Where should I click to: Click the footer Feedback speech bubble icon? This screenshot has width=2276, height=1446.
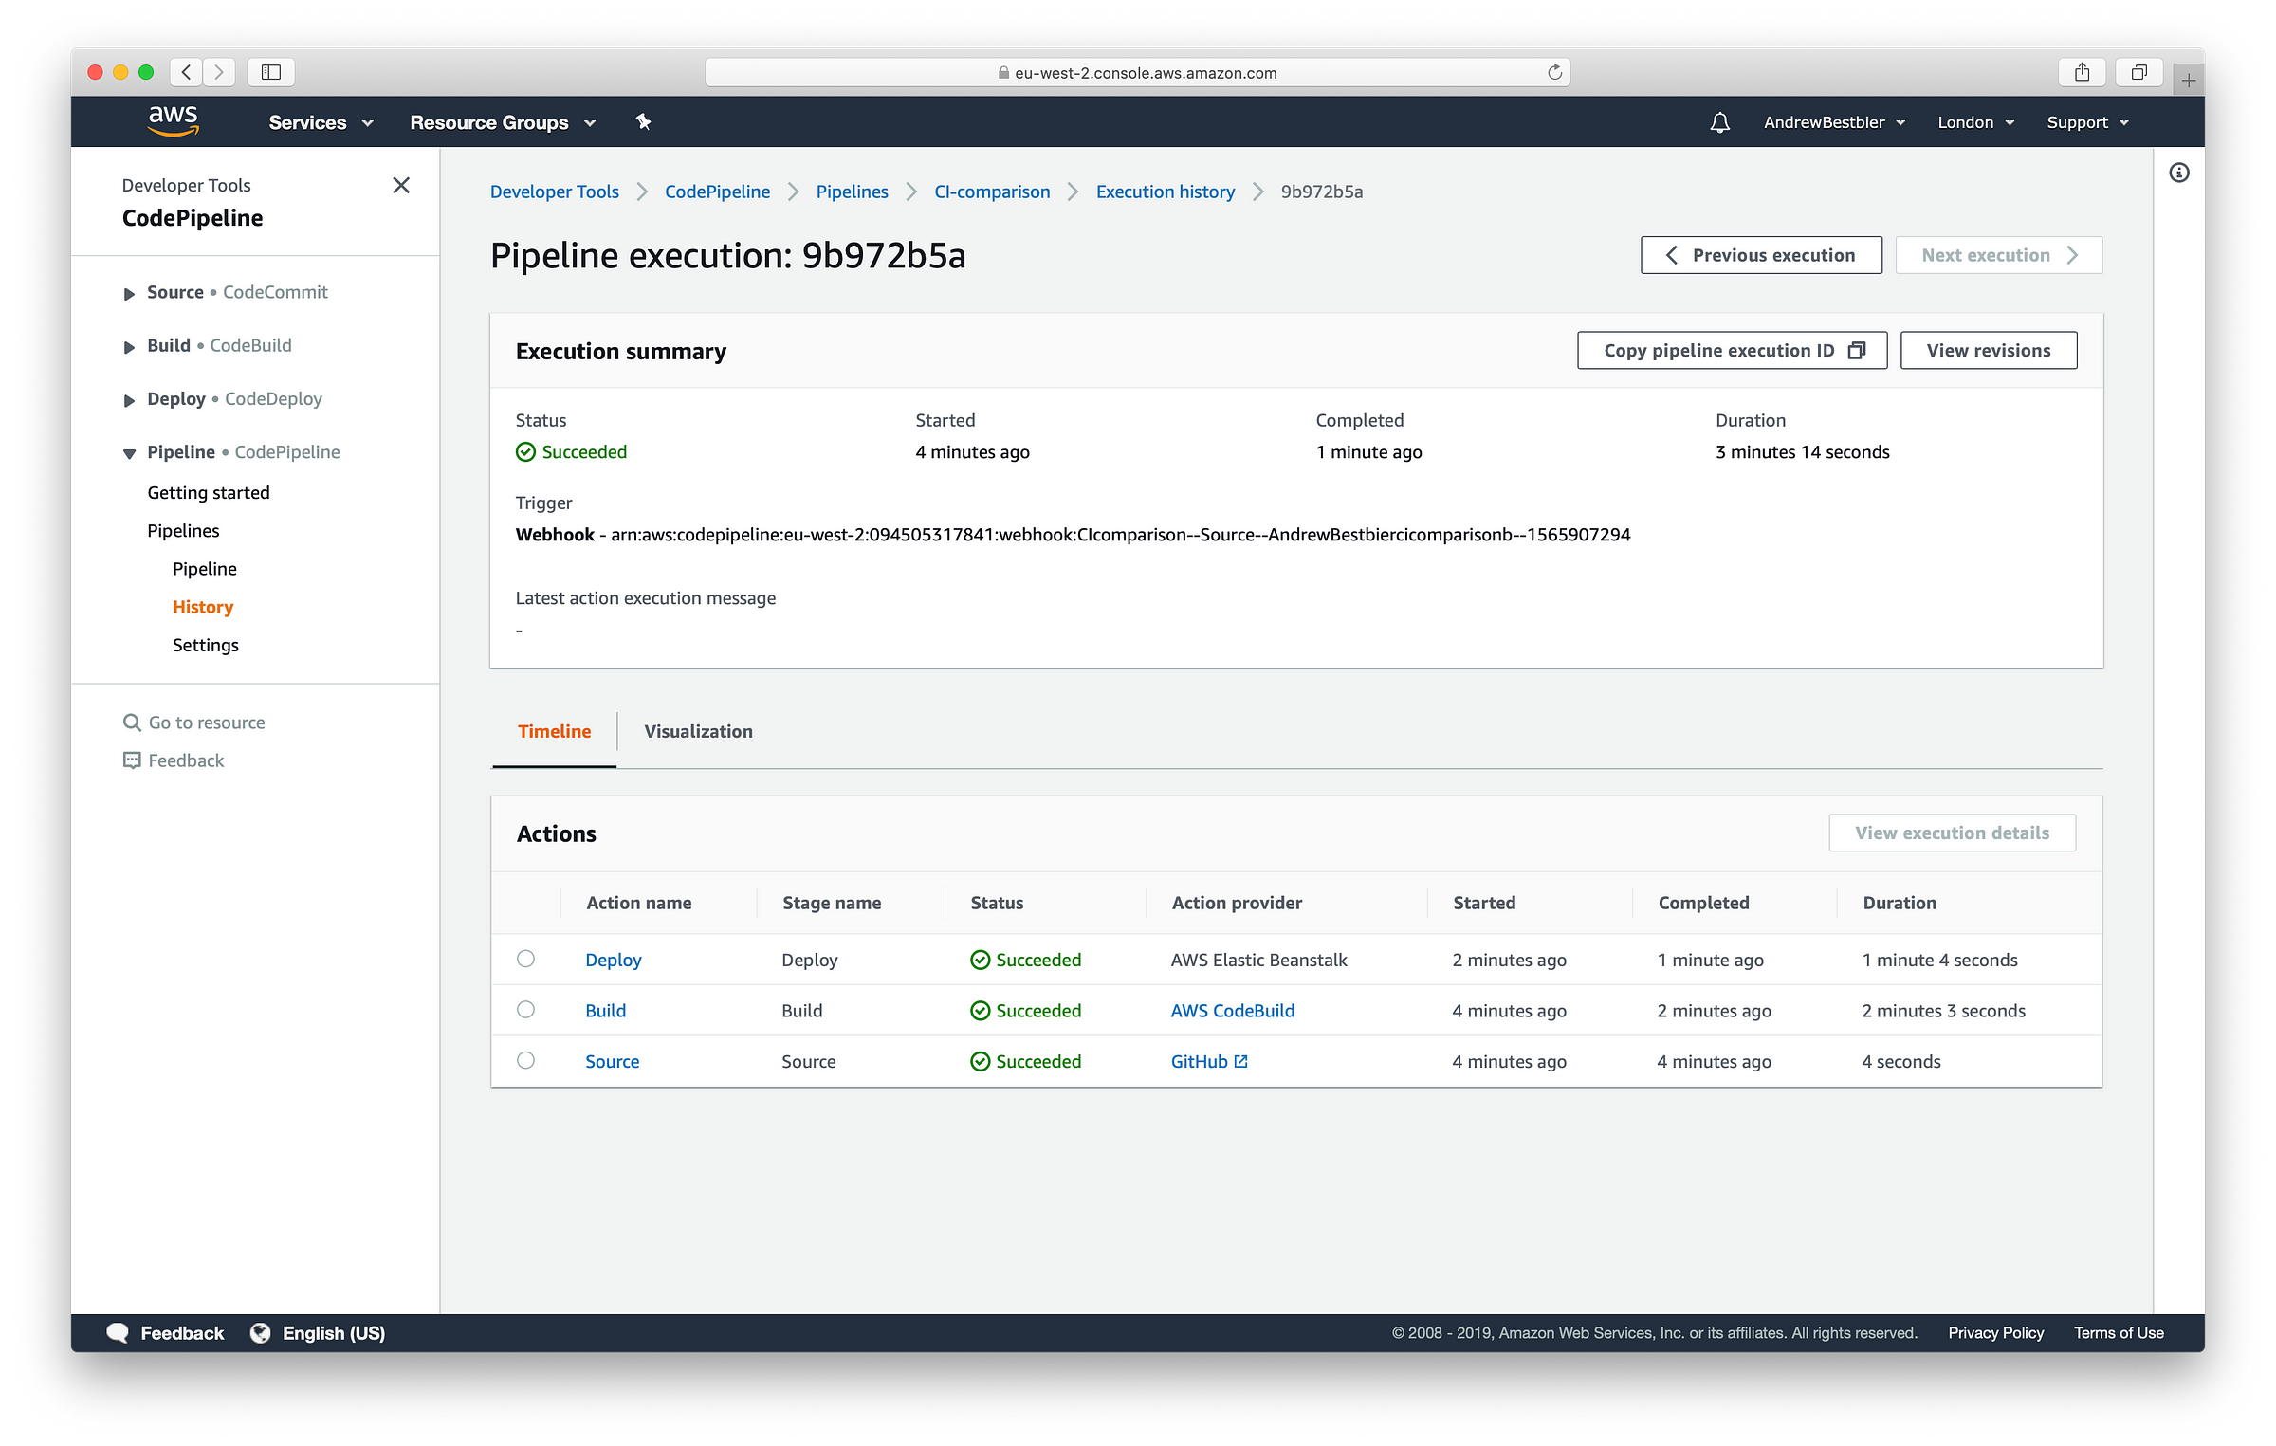118,1332
